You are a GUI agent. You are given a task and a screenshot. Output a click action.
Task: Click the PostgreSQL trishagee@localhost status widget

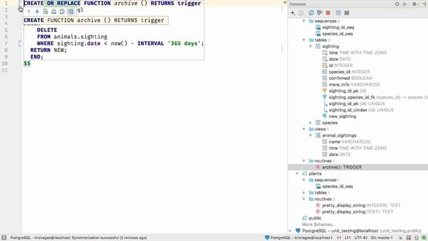tap(298, 238)
